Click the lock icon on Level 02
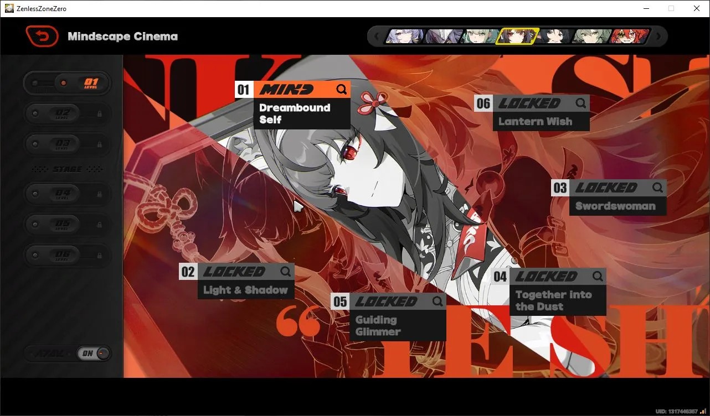 (x=100, y=113)
